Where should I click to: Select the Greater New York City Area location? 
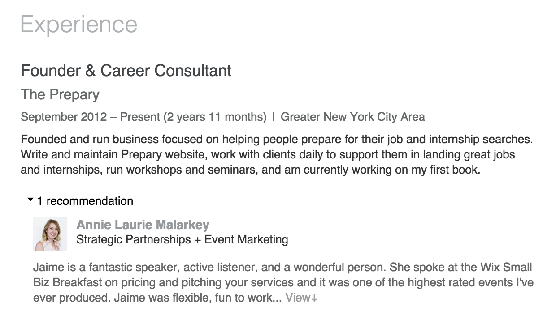pyautogui.click(x=352, y=117)
